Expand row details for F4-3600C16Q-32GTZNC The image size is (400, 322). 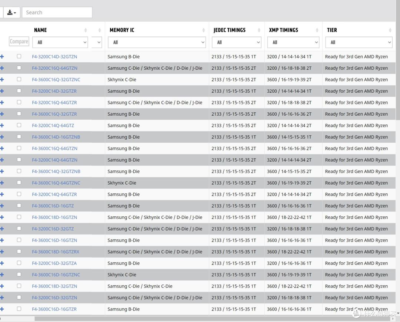point(2,80)
